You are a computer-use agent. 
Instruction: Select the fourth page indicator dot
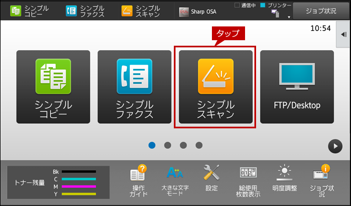(x=199, y=145)
